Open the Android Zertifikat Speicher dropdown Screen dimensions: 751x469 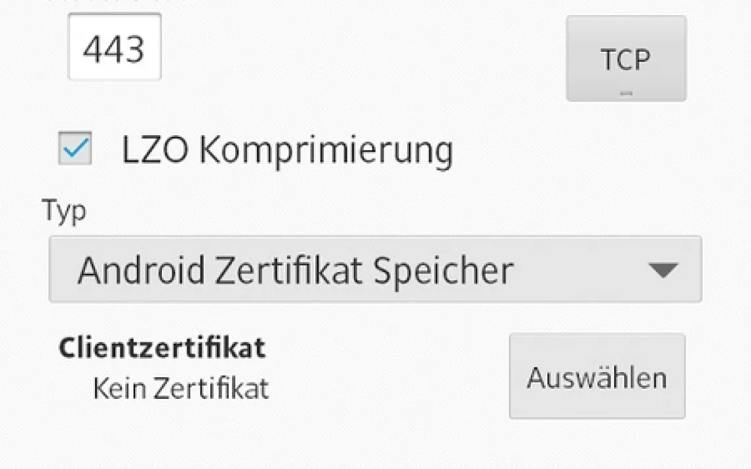(x=375, y=269)
